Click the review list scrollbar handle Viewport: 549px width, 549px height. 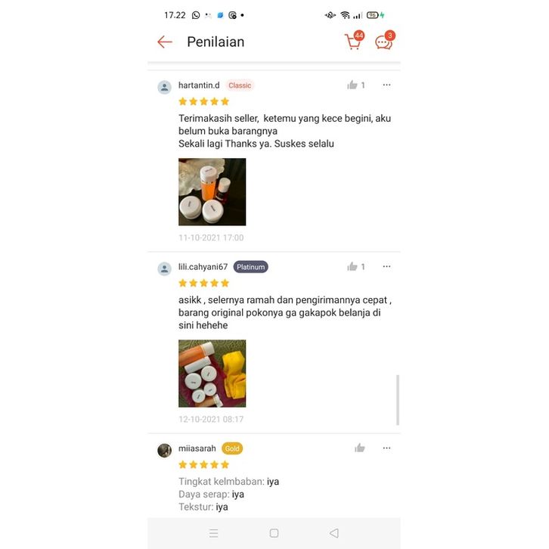[398, 400]
